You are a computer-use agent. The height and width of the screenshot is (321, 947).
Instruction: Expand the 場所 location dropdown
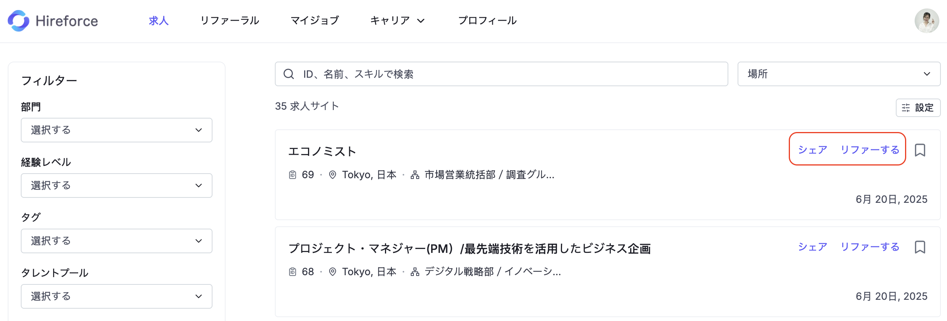(839, 74)
